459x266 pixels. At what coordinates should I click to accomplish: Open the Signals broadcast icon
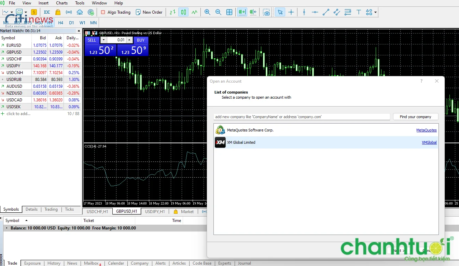pyautogui.click(x=69, y=12)
